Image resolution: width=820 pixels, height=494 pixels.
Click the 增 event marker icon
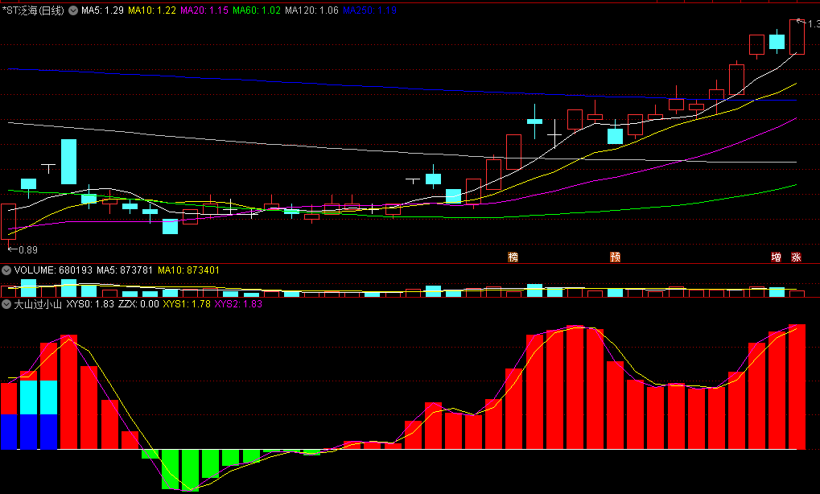pyautogui.click(x=777, y=257)
